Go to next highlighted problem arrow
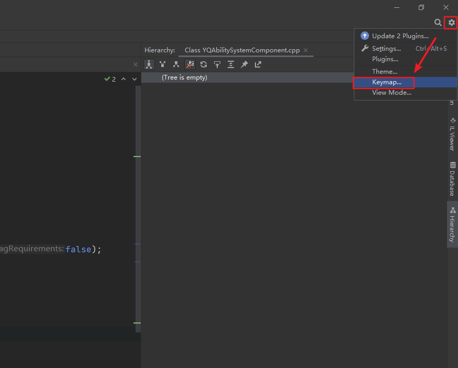Viewport: 458px width, 368px height. [135, 79]
